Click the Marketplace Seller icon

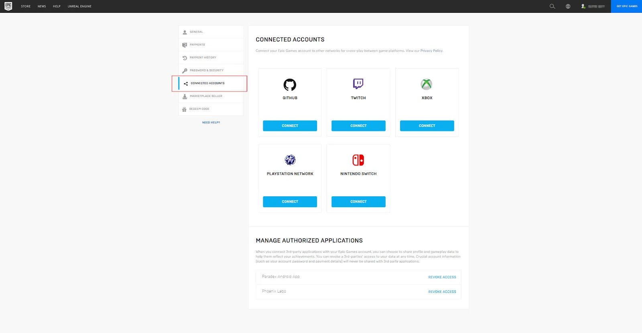click(x=185, y=96)
